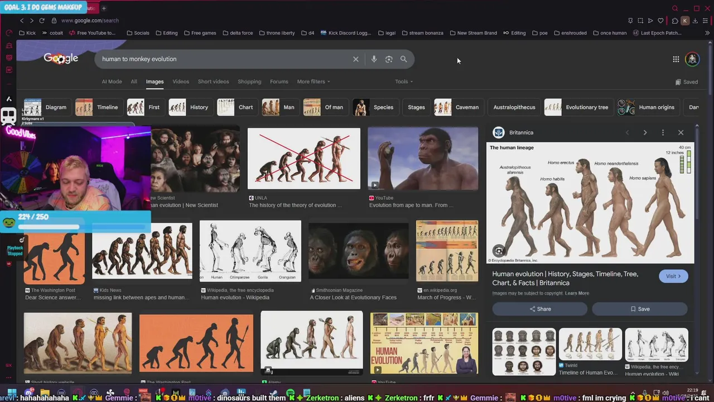Click the lens search icon on the preview image
Image resolution: width=714 pixels, height=402 pixels.
coord(499,251)
